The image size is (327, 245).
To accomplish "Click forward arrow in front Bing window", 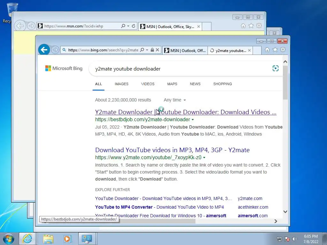I will [55, 50].
